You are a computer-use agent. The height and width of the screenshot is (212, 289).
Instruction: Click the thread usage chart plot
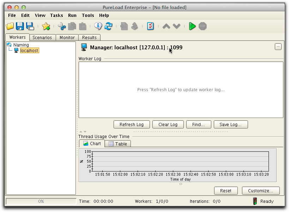click(180, 161)
